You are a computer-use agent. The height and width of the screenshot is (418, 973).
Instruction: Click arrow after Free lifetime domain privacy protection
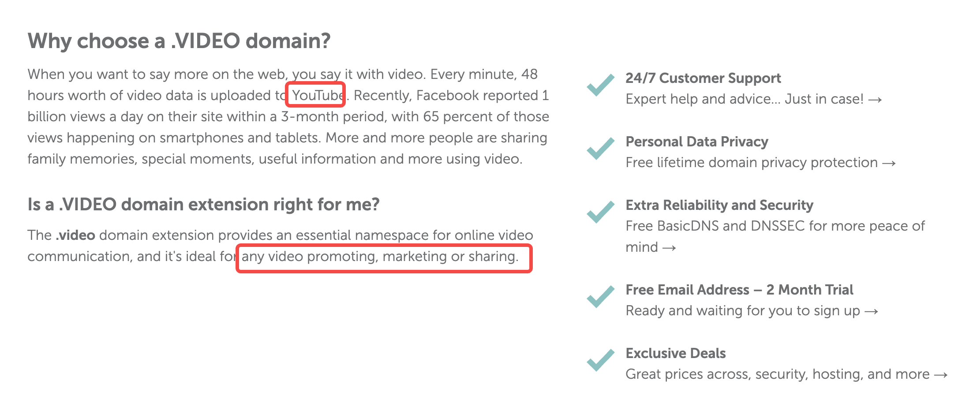click(x=889, y=164)
